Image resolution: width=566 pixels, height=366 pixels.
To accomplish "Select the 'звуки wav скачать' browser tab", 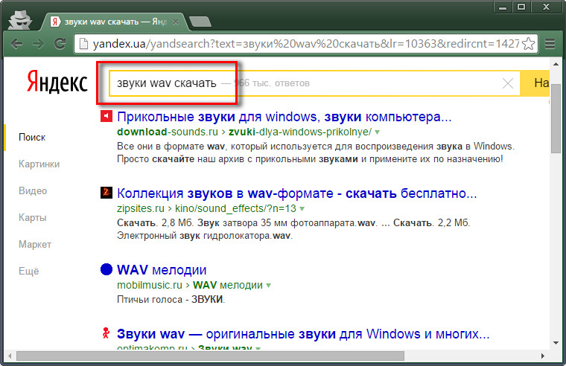I will pos(115,22).
